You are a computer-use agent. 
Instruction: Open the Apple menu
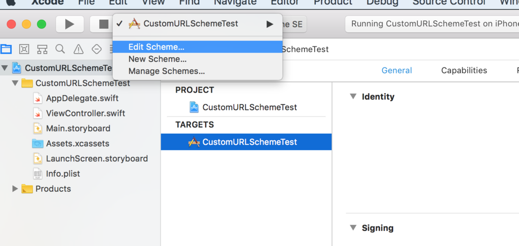tap(11, 2)
